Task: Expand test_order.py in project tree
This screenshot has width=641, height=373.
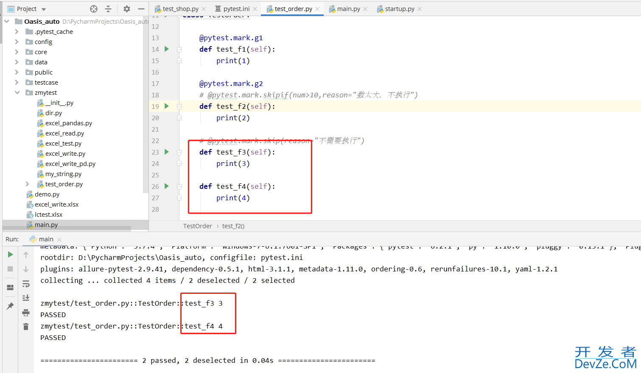Action: (x=27, y=184)
